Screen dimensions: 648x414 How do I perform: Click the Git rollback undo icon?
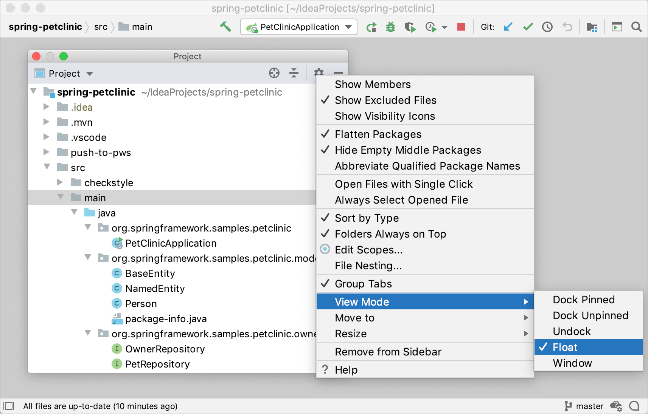tap(567, 27)
